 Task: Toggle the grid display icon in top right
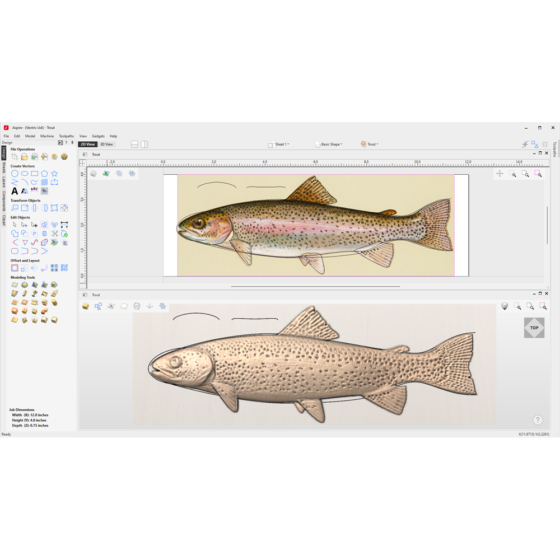pyautogui.click(x=545, y=144)
